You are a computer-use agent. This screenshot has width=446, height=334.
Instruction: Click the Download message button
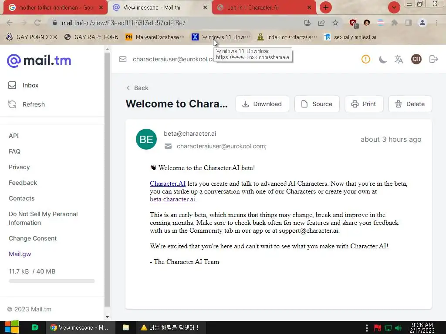click(262, 104)
